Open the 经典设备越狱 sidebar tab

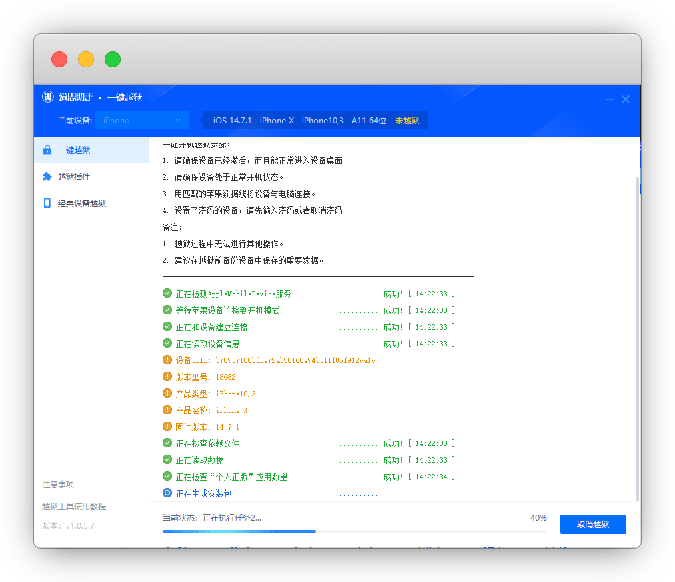pyautogui.click(x=91, y=203)
